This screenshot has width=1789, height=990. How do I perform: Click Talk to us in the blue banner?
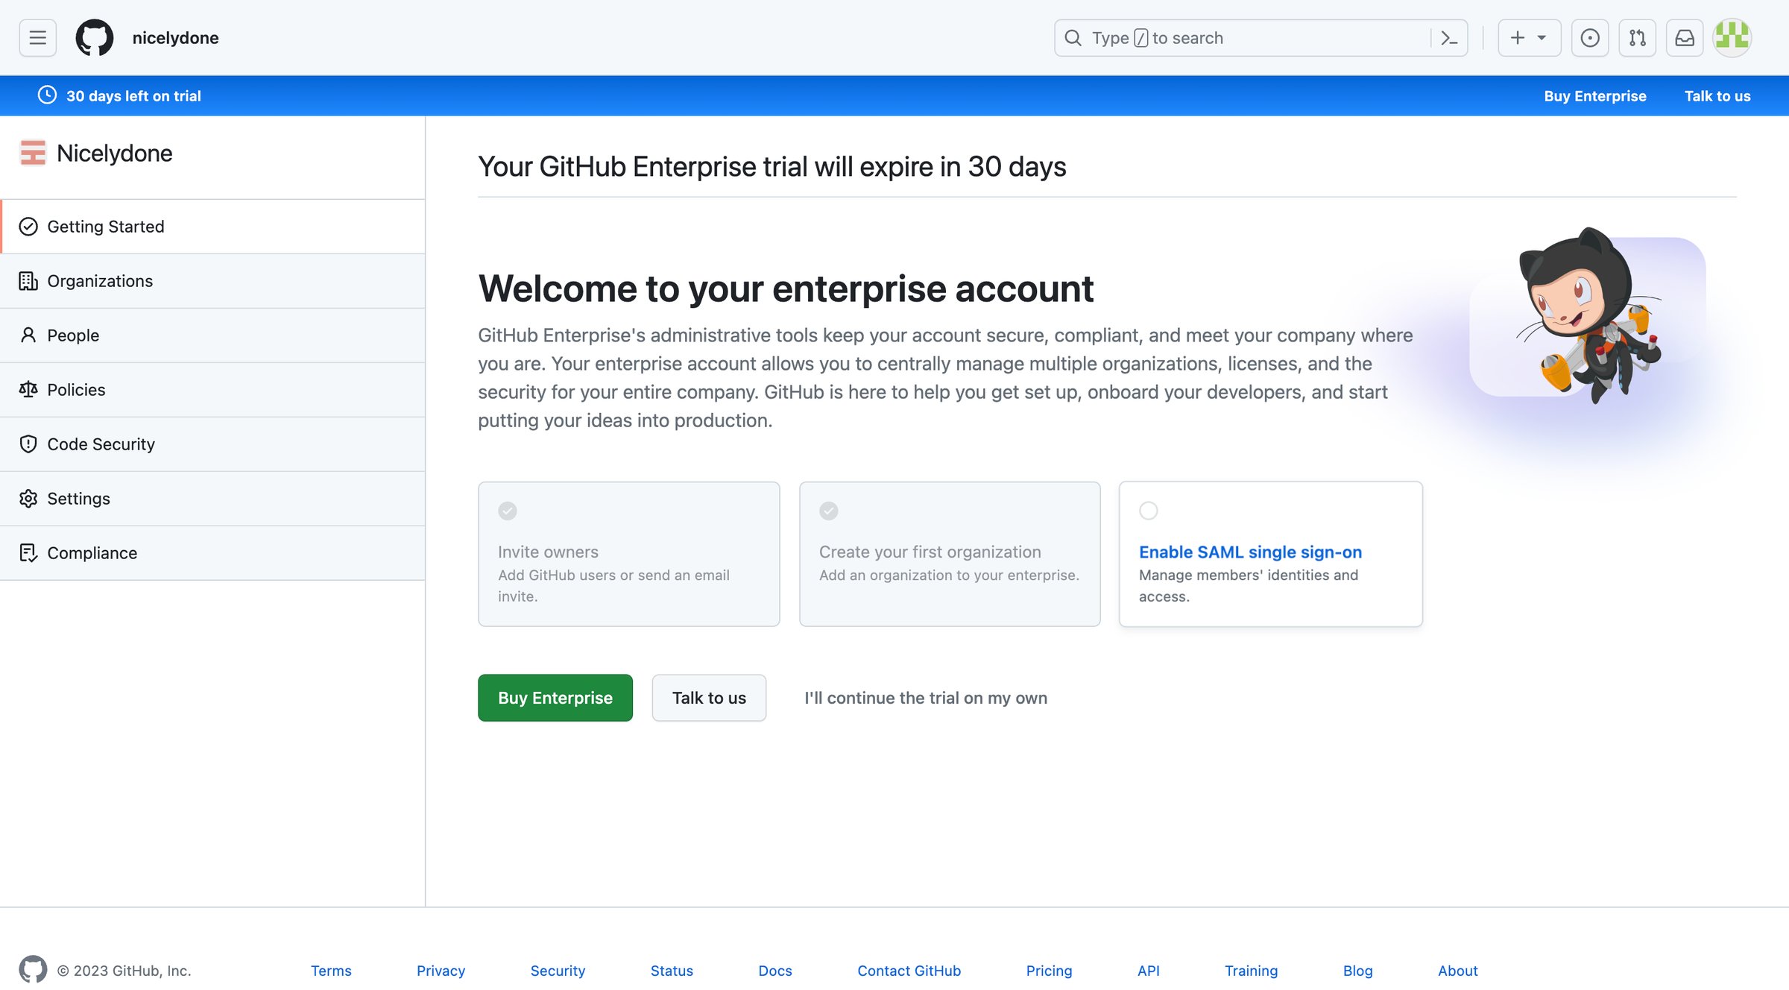(1717, 95)
